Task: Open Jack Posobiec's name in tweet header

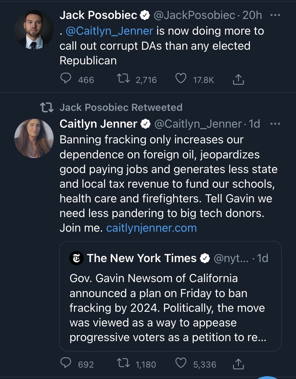Action: click(x=98, y=15)
